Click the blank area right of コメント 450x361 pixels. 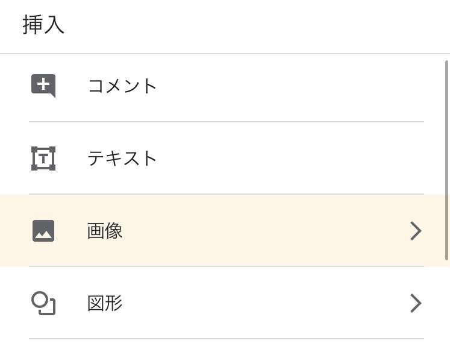(x=289, y=86)
